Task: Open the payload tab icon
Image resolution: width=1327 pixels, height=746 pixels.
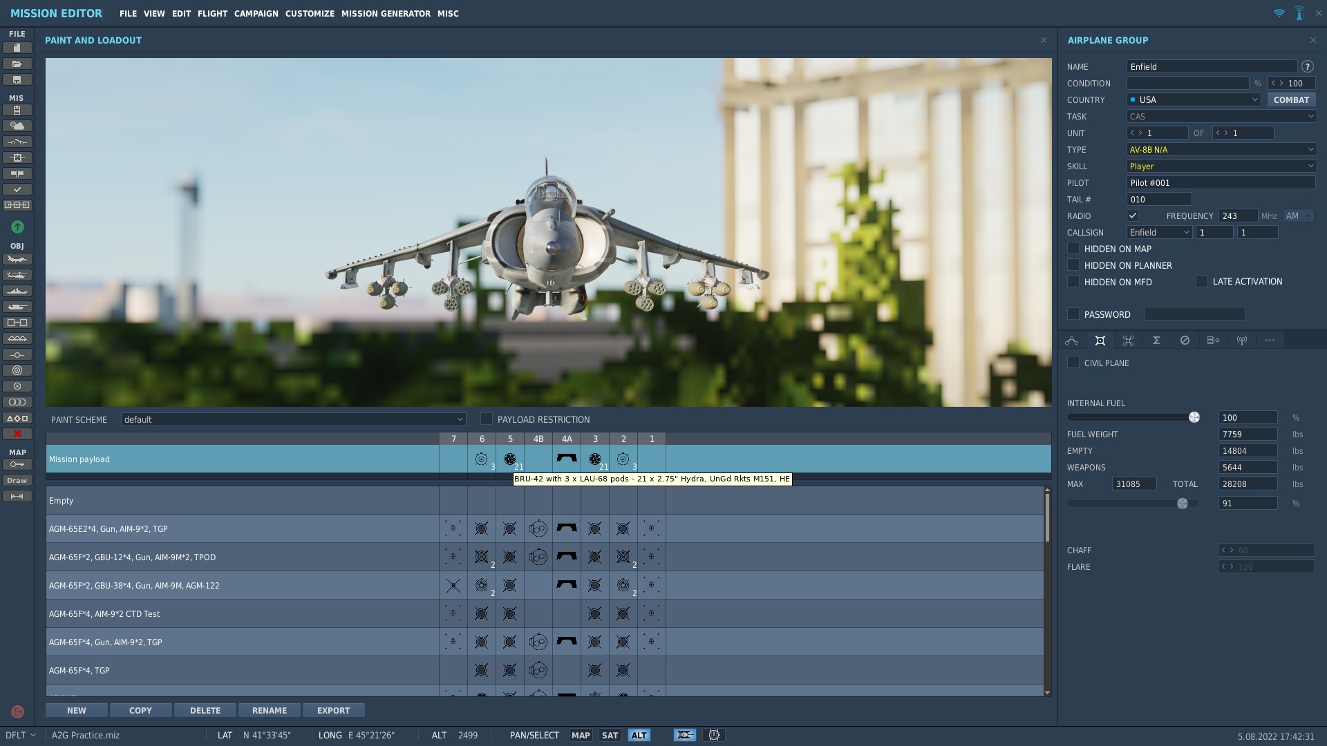Action: (x=1100, y=341)
